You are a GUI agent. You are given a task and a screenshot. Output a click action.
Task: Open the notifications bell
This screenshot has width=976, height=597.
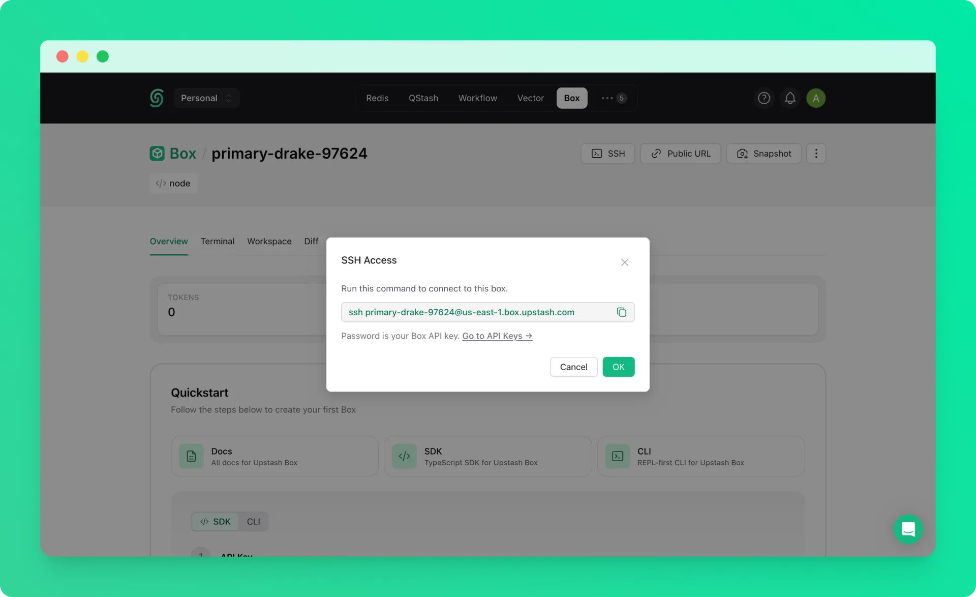pos(789,98)
